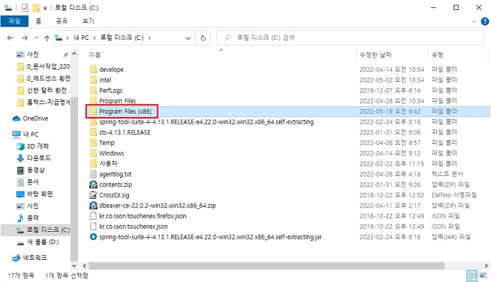The width and height of the screenshot is (491, 282).
Task: Go up one folder level arrow
Action: 46,38
